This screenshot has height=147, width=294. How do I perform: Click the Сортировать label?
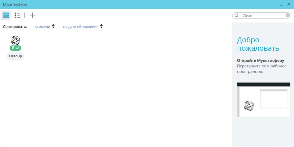(15, 27)
